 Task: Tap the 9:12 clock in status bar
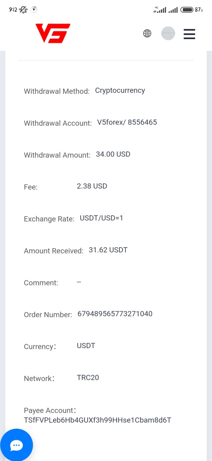click(x=13, y=10)
